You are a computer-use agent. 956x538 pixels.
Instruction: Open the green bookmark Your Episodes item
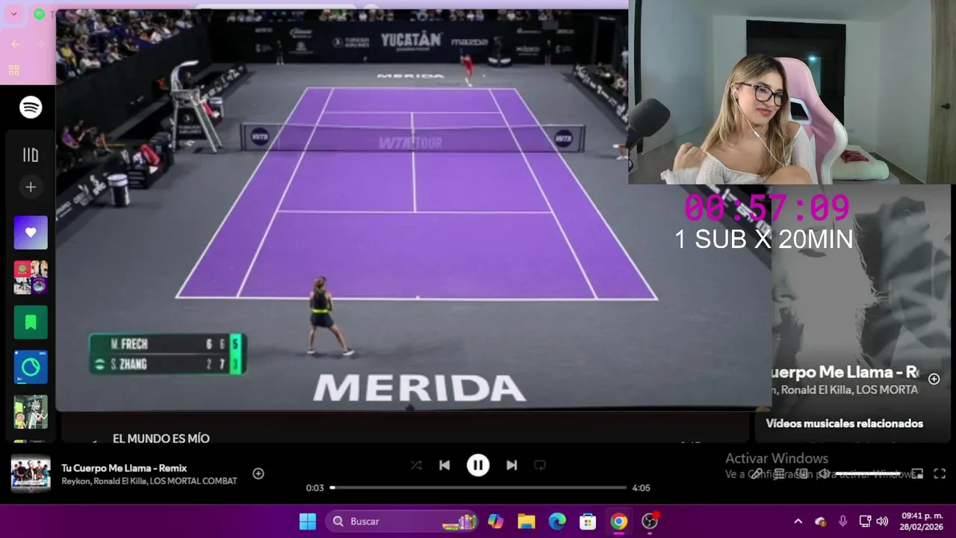pos(31,322)
